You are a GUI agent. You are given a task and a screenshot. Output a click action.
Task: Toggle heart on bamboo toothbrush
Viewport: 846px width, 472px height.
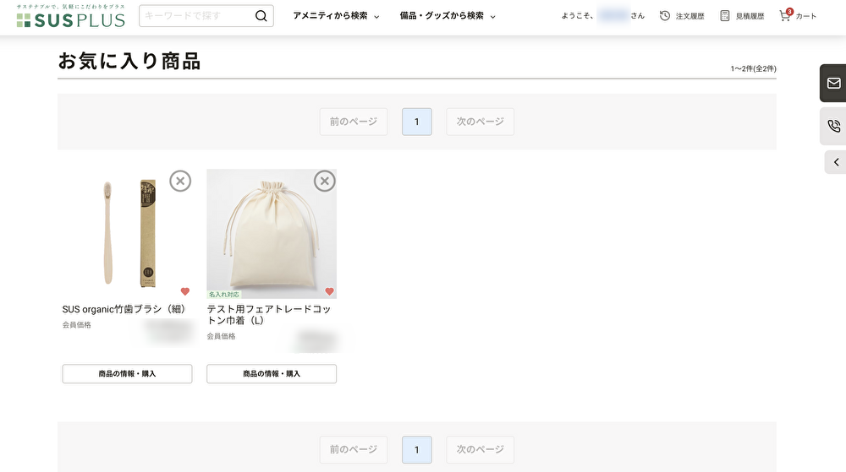click(185, 291)
